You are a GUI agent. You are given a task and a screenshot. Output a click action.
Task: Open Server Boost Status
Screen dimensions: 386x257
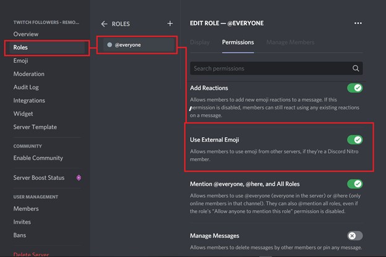pos(39,177)
